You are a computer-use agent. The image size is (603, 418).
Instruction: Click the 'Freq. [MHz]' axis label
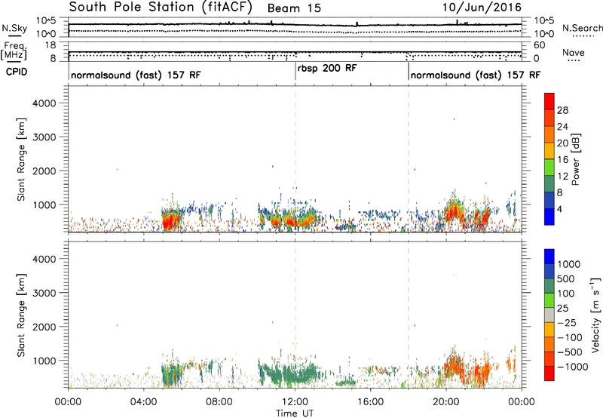point(14,51)
